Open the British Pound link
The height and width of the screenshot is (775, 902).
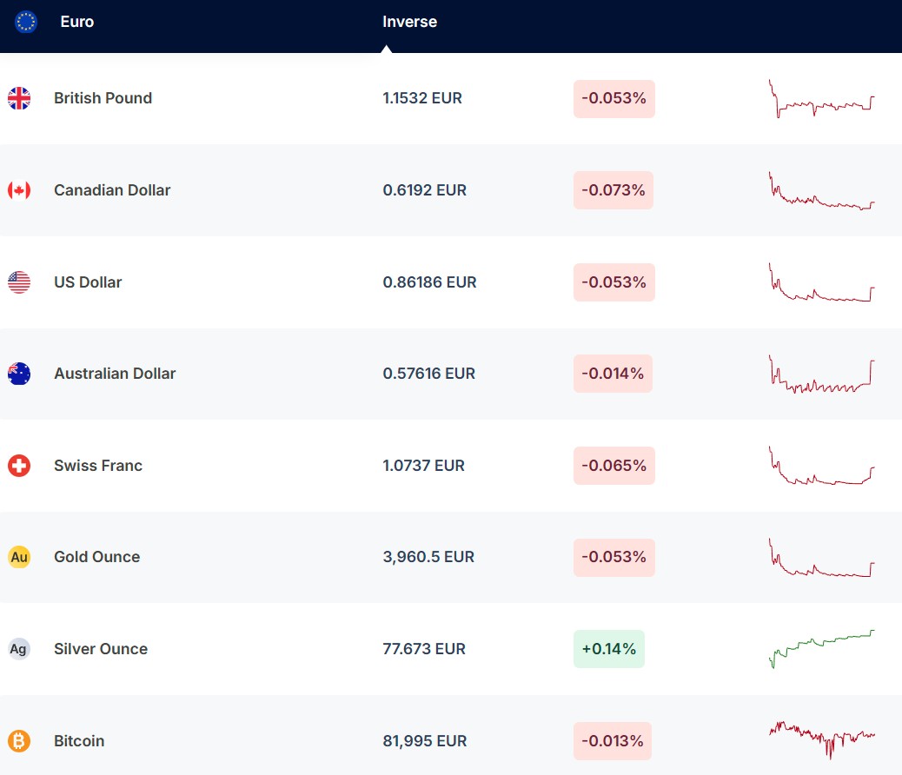tap(103, 98)
